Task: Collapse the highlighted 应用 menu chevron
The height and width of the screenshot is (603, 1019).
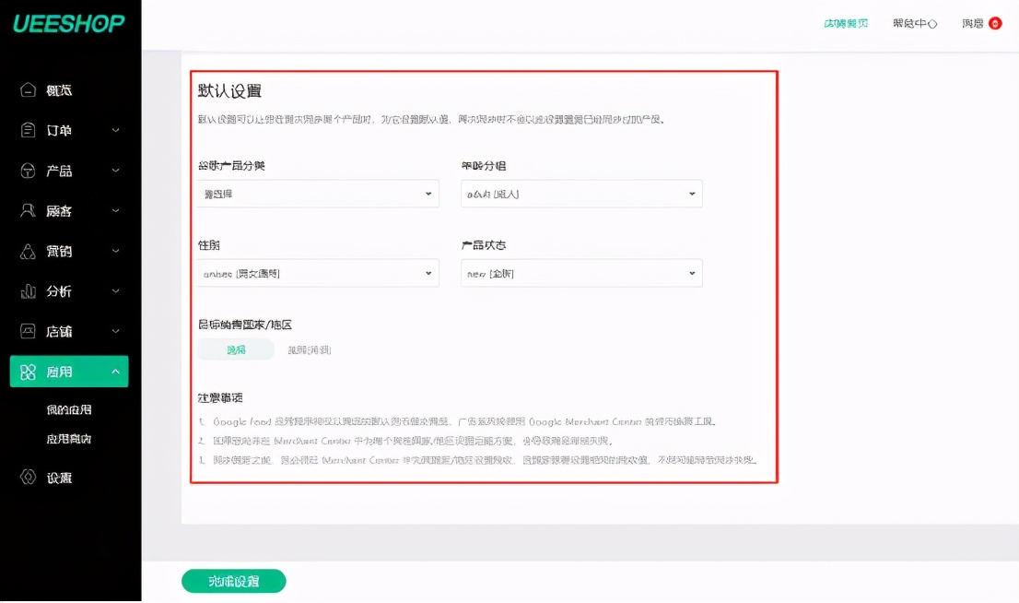Action: coord(117,372)
